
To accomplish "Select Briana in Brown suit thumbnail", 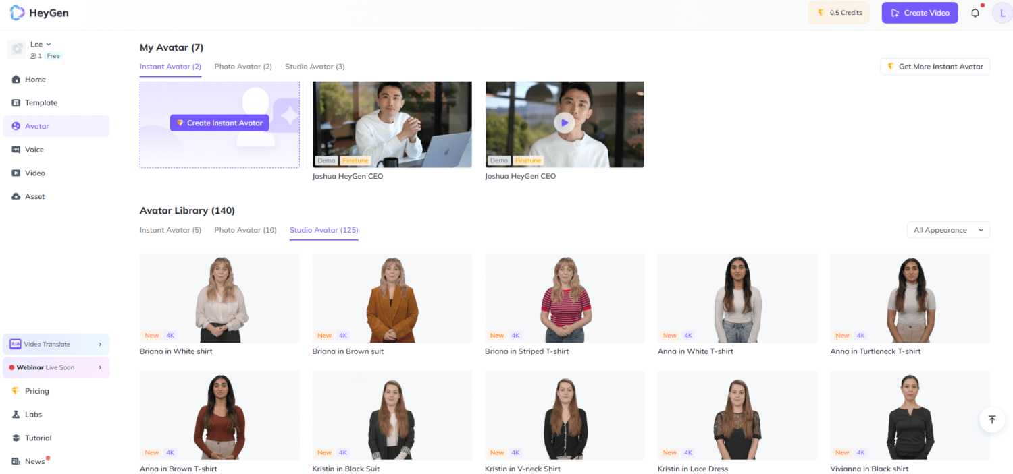I will pyautogui.click(x=392, y=298).
